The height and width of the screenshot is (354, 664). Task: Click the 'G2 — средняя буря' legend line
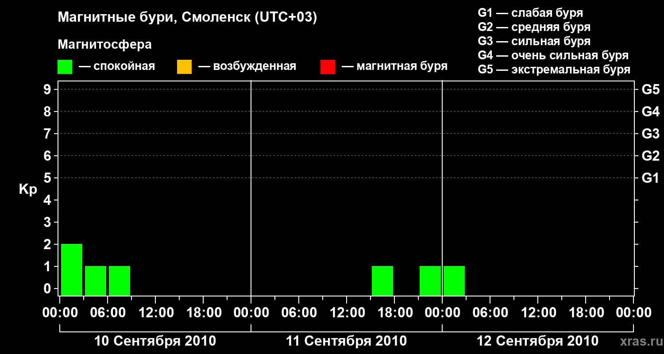click(534, 27)
